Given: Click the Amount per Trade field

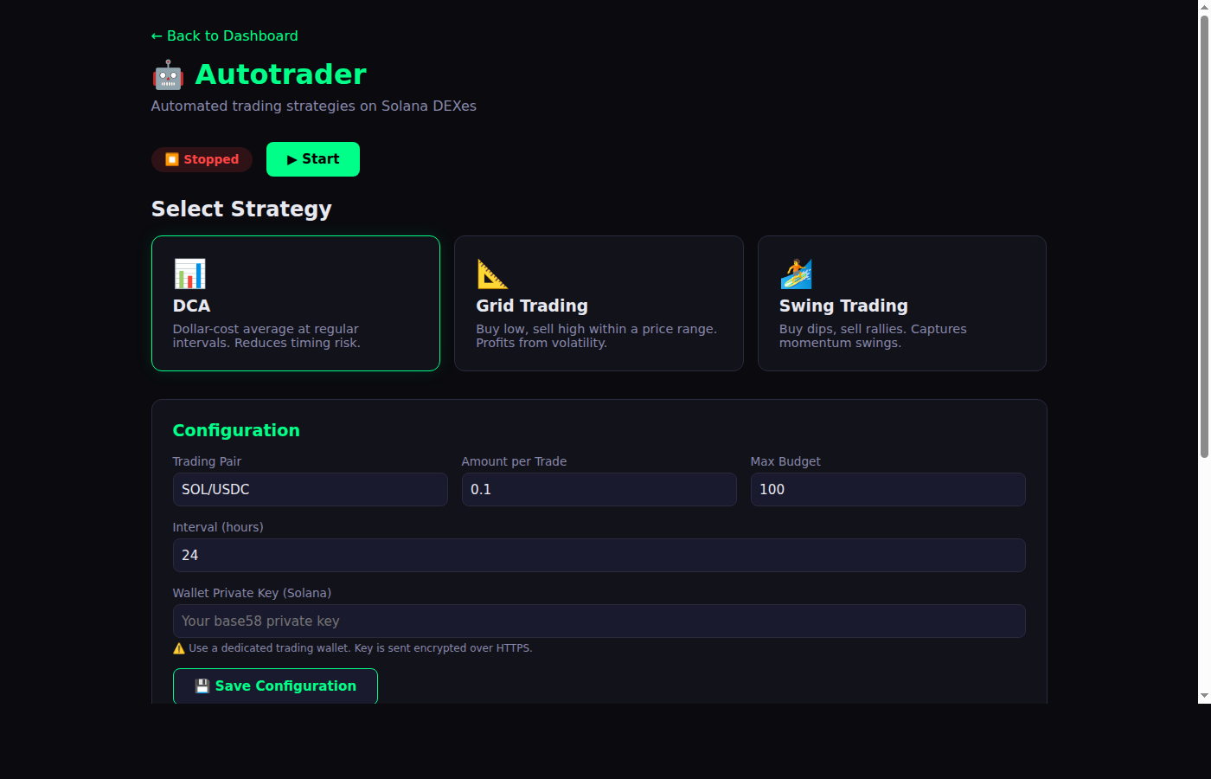Looking at the screenshot, I should pyautogui.click(x=599, y=489).
